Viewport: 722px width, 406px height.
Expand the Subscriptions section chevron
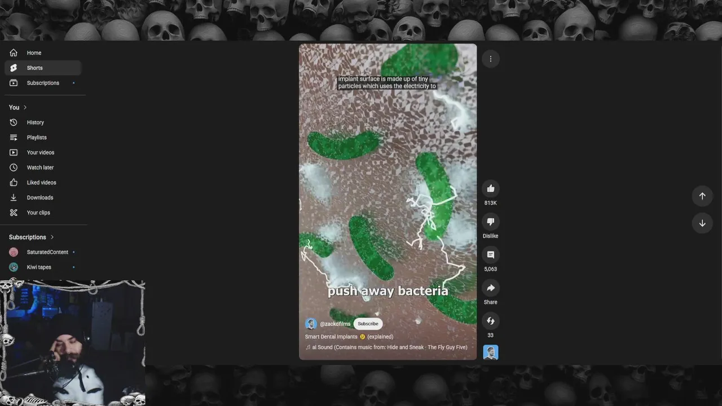pyautogui.click(x=52, y=237)
